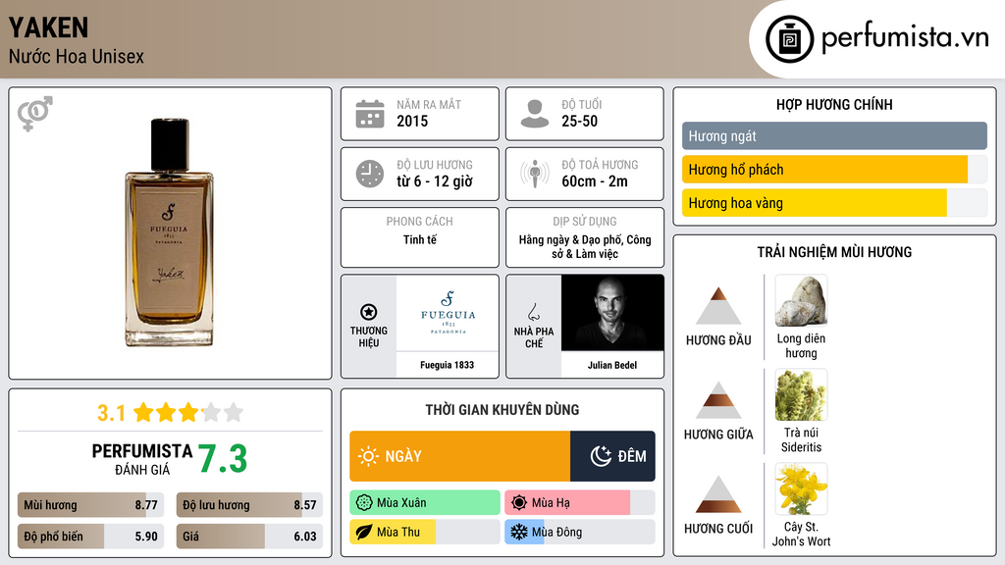Click the Hương đầu pyramid icon
This screenshot has height=565, width=1005.
click(718, 306)
